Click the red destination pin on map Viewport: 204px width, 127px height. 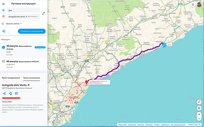pos(86,82)
